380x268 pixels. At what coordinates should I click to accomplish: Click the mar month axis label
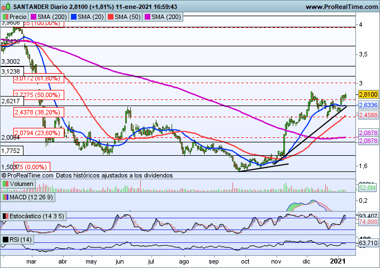[x=31, y=261]
